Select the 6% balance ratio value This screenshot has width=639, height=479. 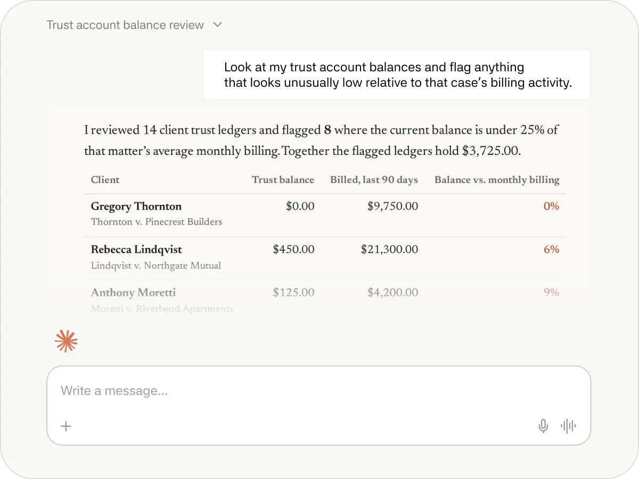551,250
